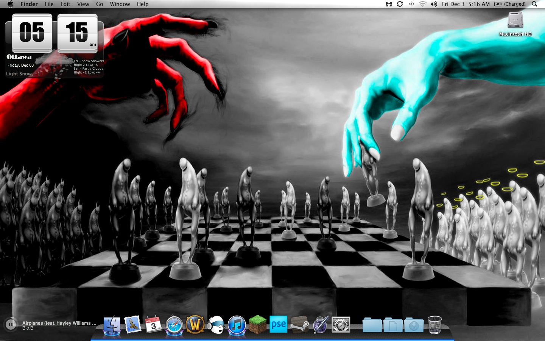Viewport: 545px width, 341px height.
Task: Open the battery Charged status menu
Action: 510,4
